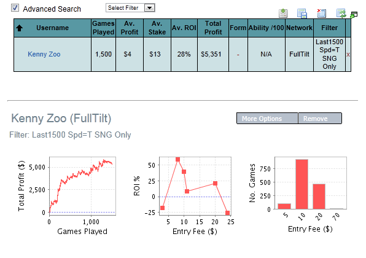Viewport: 366px width, 258px height.
Task: Click the 28% ROI cell
Action: tap(184, 55)
